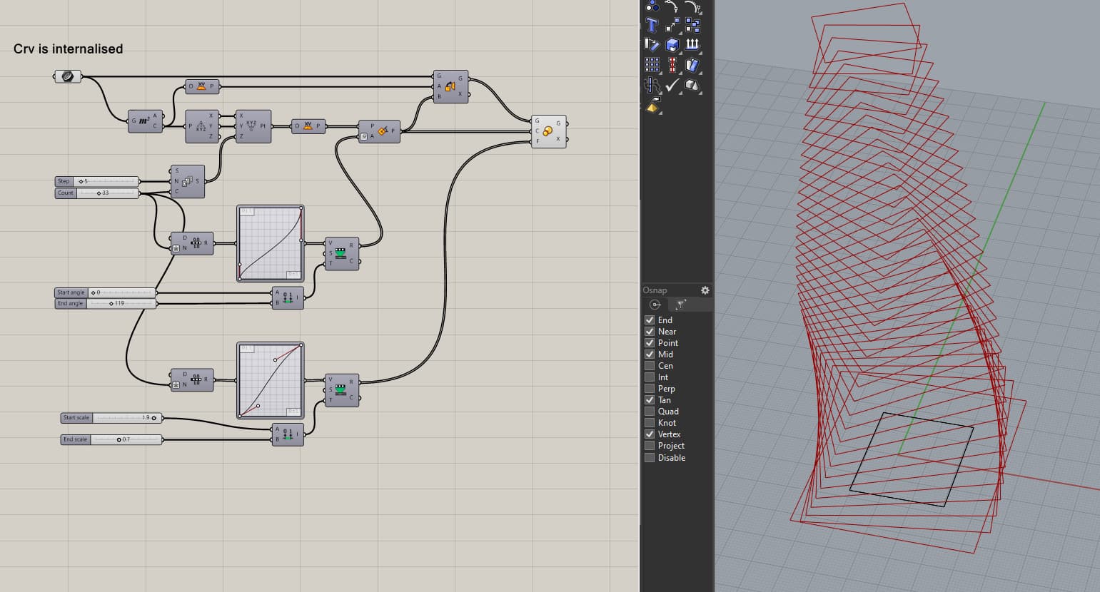Toggle the End osnap checkbox
The image size is (1100, 592).
coord(650,320)
